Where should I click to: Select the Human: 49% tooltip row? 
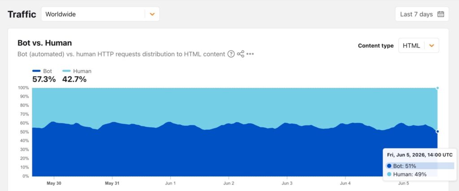point(420,174)
